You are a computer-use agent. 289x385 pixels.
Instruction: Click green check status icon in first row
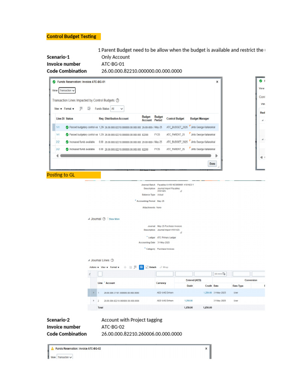point(67,127)
